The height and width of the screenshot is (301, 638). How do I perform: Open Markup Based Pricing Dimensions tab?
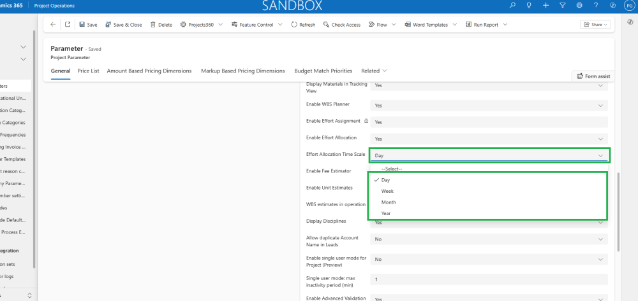coord(243,71)
